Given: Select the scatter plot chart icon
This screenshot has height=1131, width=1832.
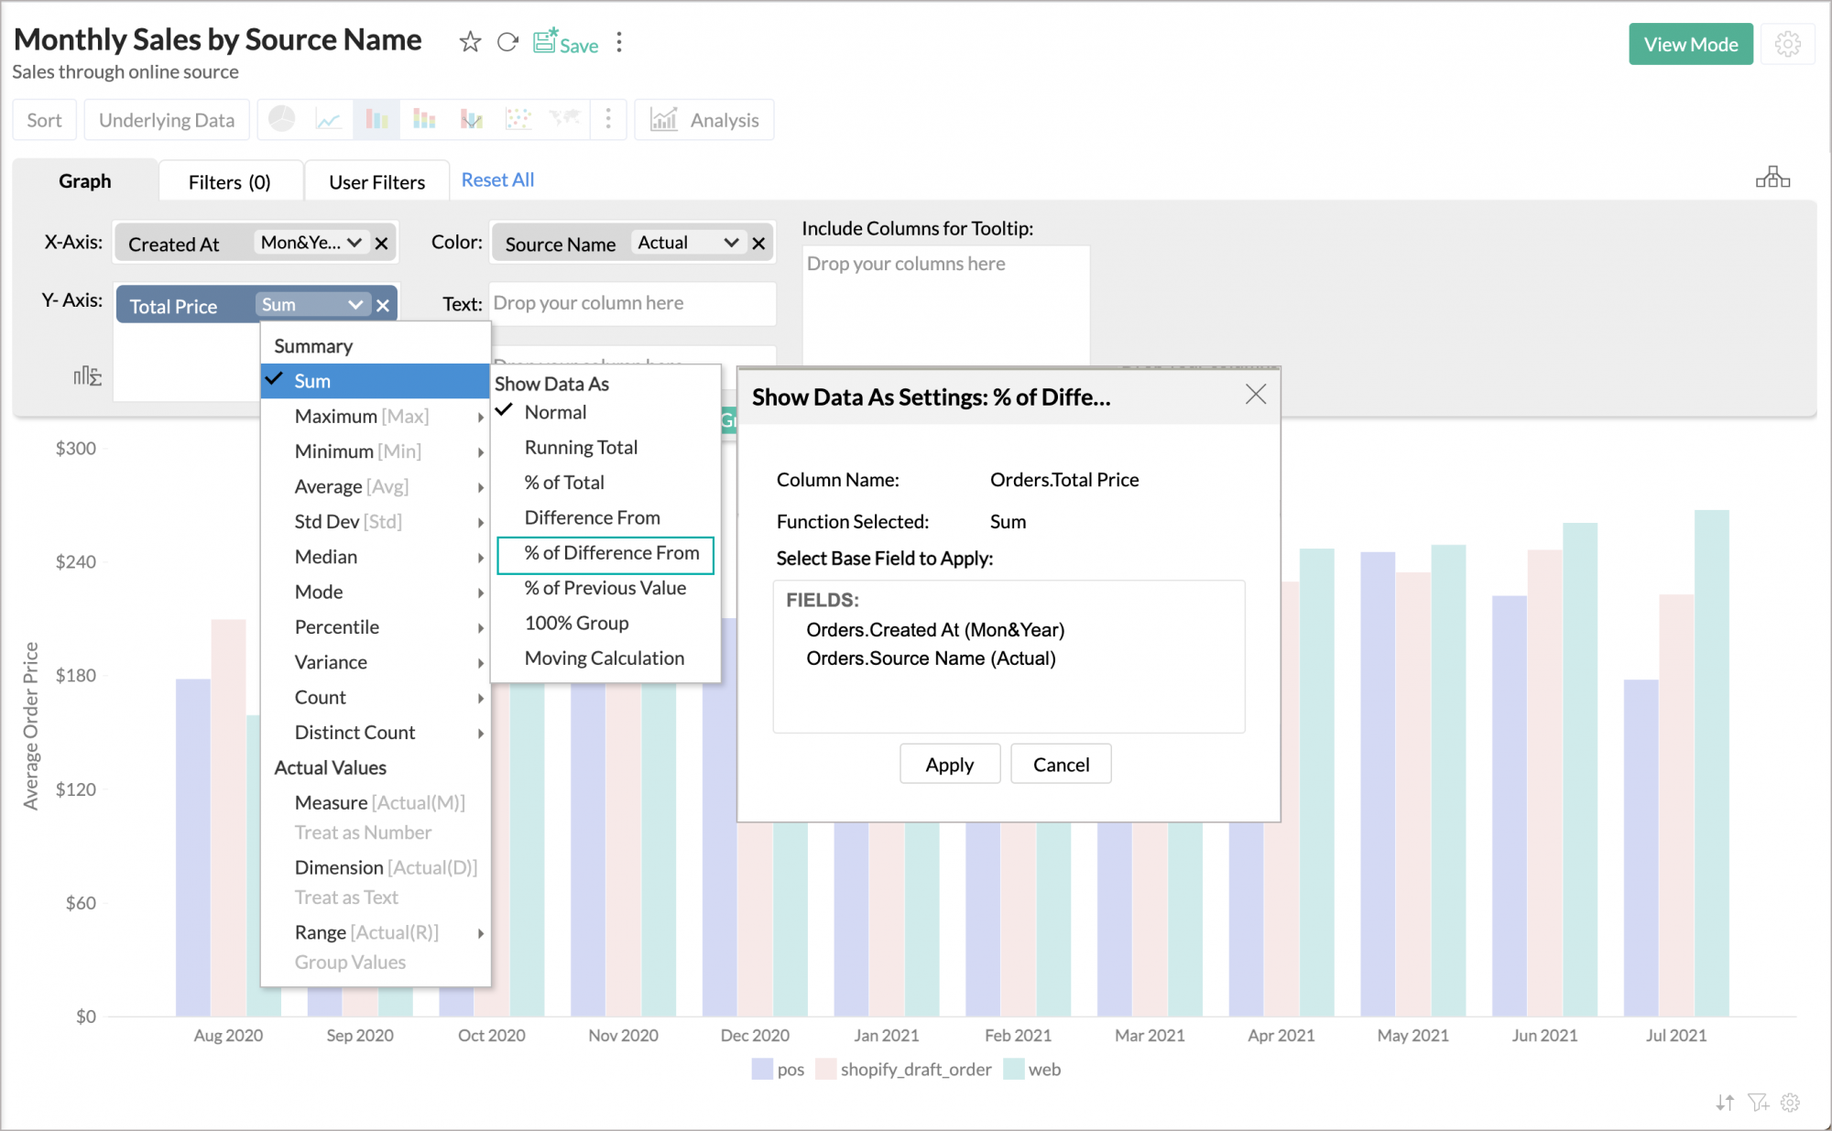Looking at the screenshot, I should click(518, 119).
